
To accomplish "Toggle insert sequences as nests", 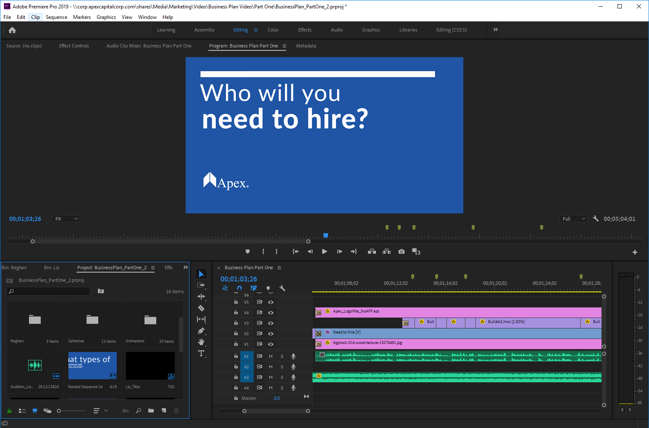I will click(225, 288).
